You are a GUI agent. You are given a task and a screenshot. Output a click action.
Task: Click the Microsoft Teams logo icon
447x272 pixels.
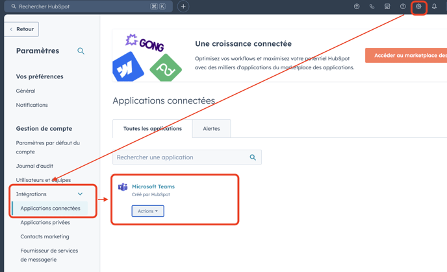(x=123, y=187)
